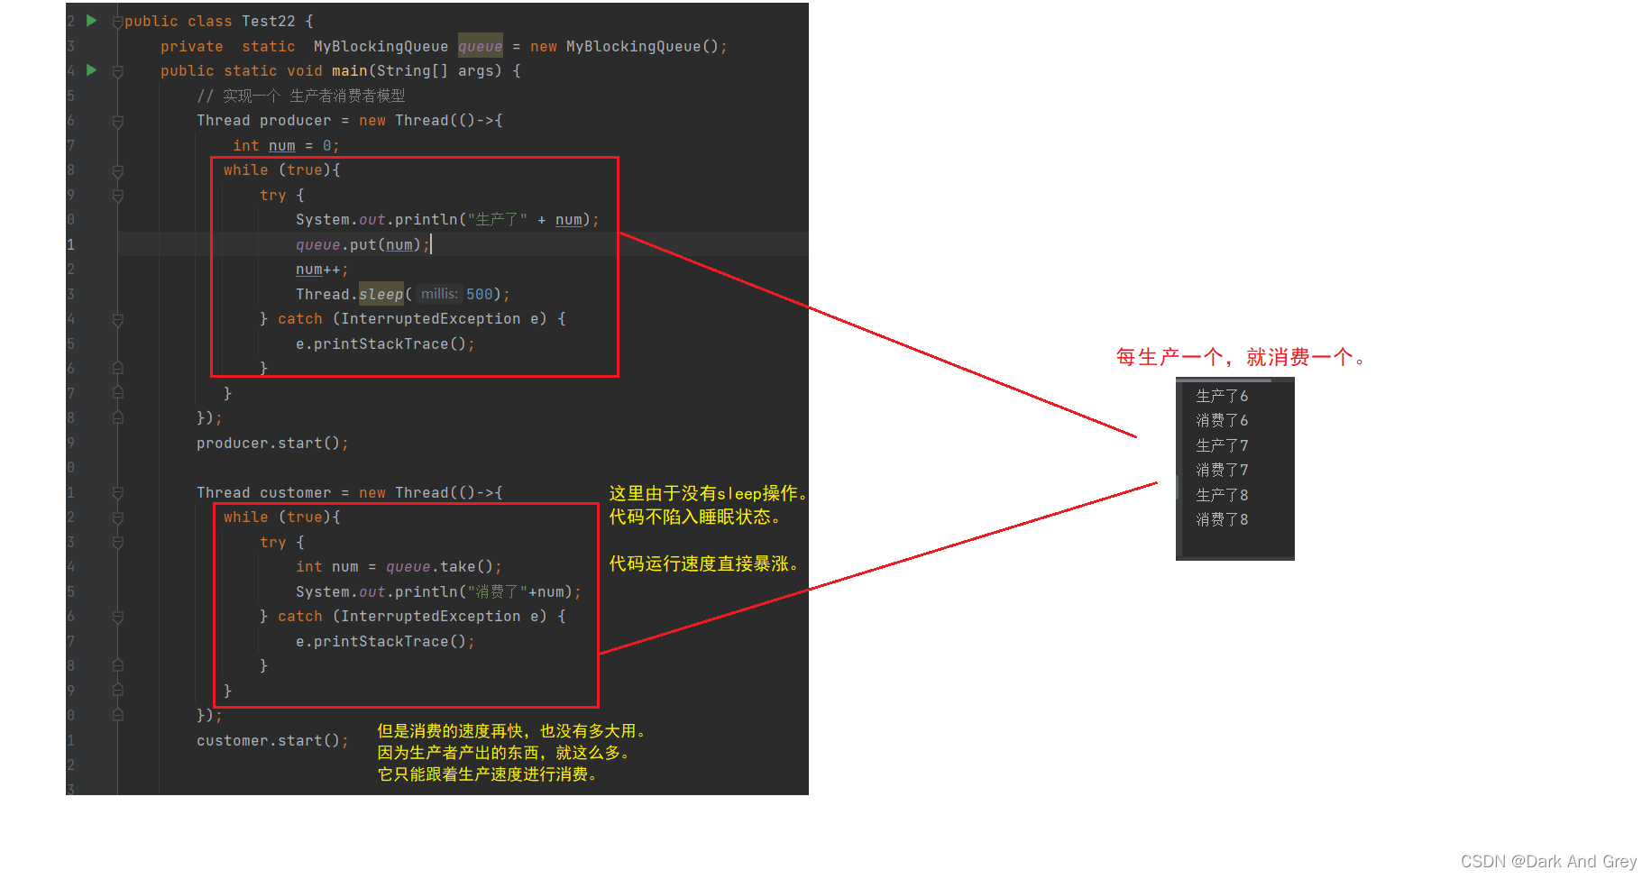Fold the 'Thread producer = new Thread' lambda block
The width and height of the screenshot is (1651, 879).
tap(117, 121)
